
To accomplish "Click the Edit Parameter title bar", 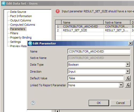I will pos(80,43).
